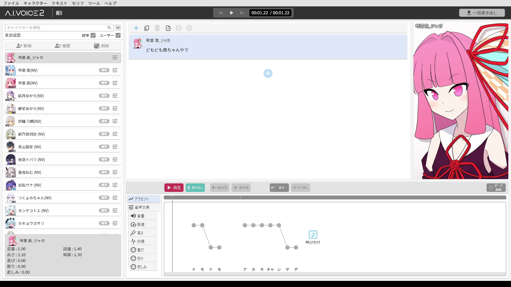Go to next sentence with 次の文
Viewport: 511px width, 287px height.
tap(241, 188)
